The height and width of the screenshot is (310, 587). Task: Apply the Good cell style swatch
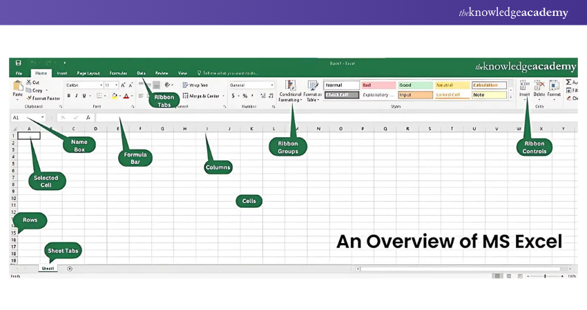point(413,85)
